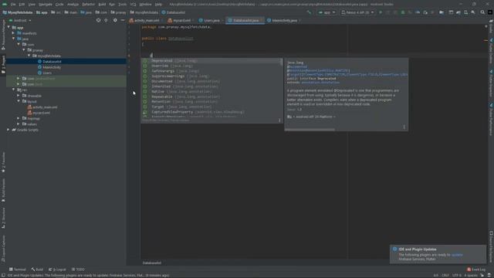Click the pranay breadcrumb in navigation bar
Screen dimensions: 494x278
[x=118, y=12]
